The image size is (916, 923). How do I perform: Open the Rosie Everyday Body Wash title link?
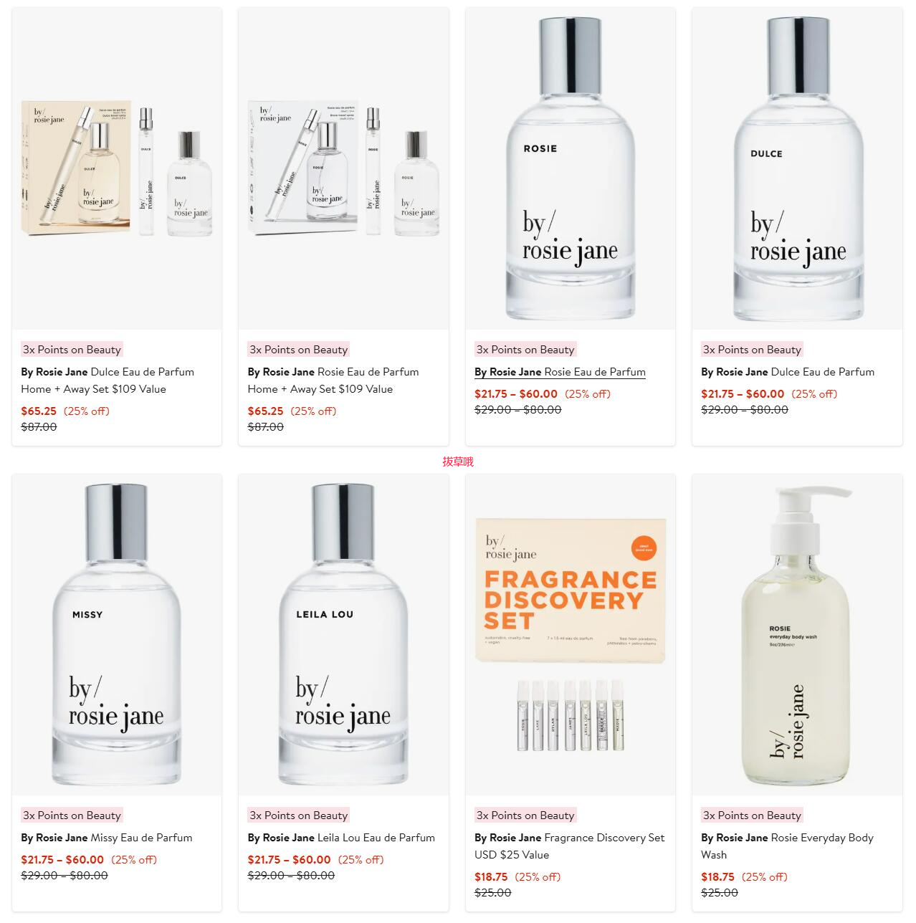point(787,846)
